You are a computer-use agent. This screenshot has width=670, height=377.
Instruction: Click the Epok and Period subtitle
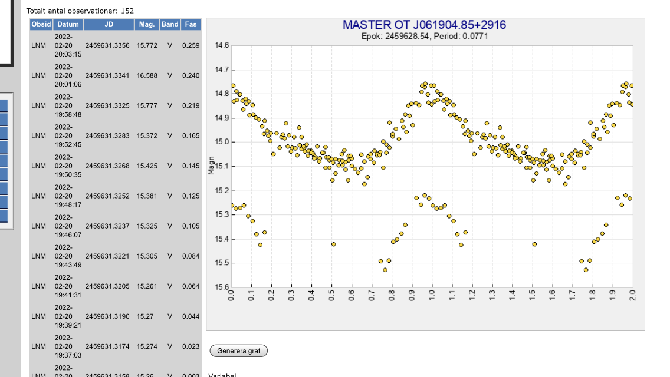424,37
